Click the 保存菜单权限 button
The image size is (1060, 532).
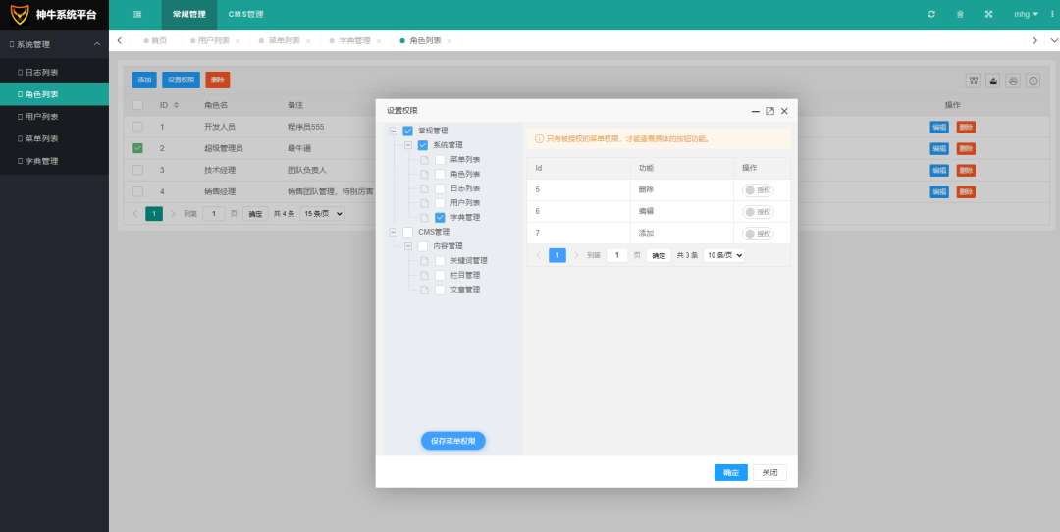tap(453, 441)
